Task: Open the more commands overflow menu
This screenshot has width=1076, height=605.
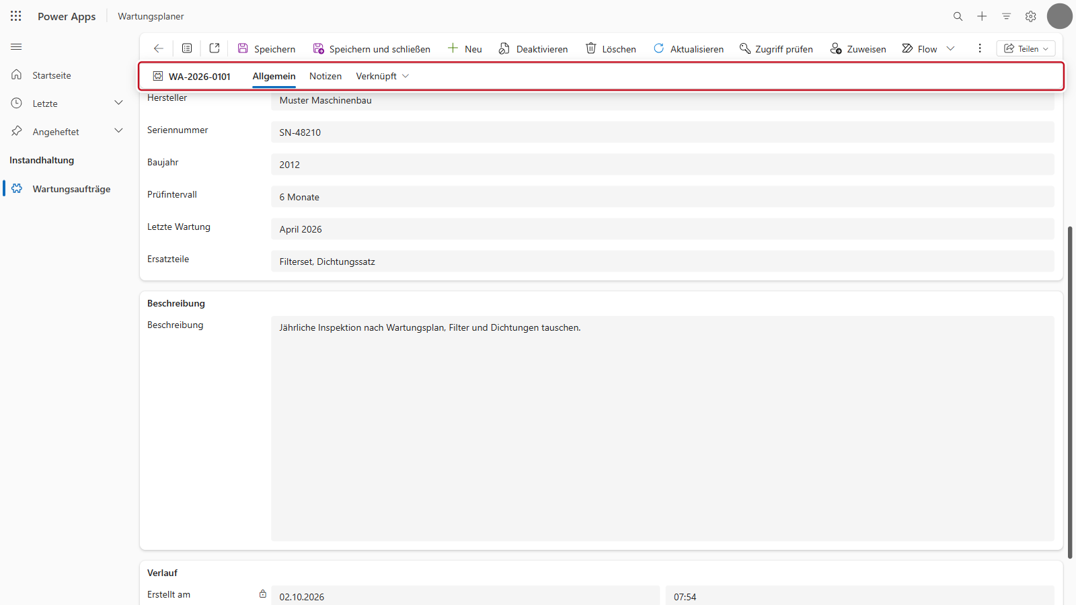Action: [980, 48]
